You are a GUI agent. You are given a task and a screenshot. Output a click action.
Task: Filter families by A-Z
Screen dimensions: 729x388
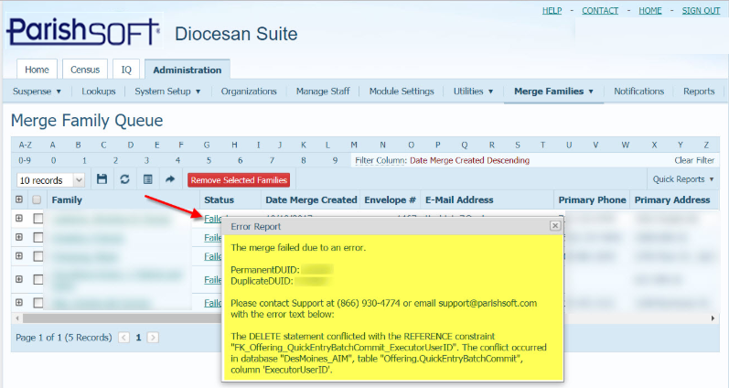click(x=25, y=145)
